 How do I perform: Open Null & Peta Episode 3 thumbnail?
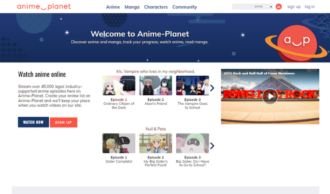click(192, 143)
